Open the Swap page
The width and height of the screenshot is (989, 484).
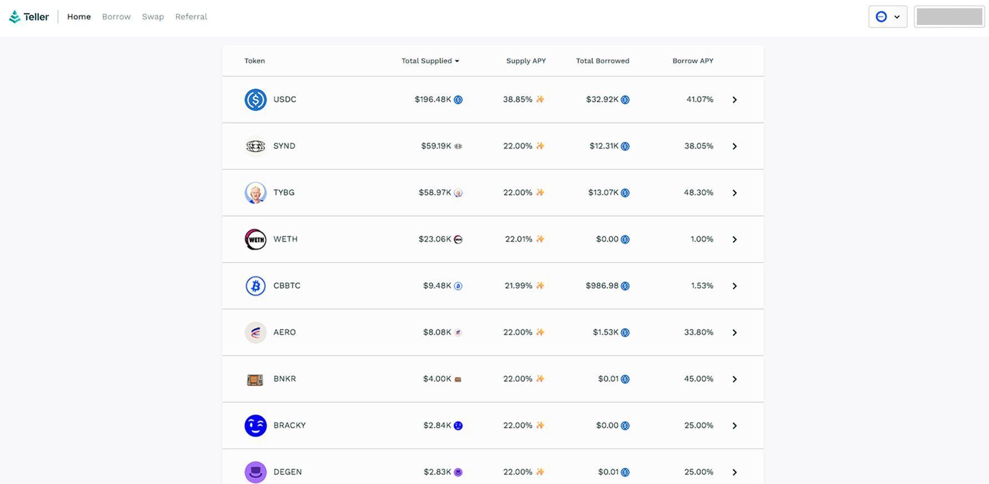point(153,17)
